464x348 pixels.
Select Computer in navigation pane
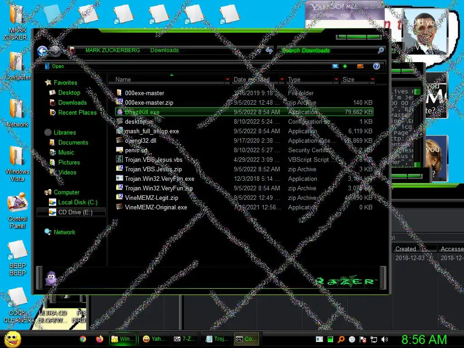pos(66,192)
